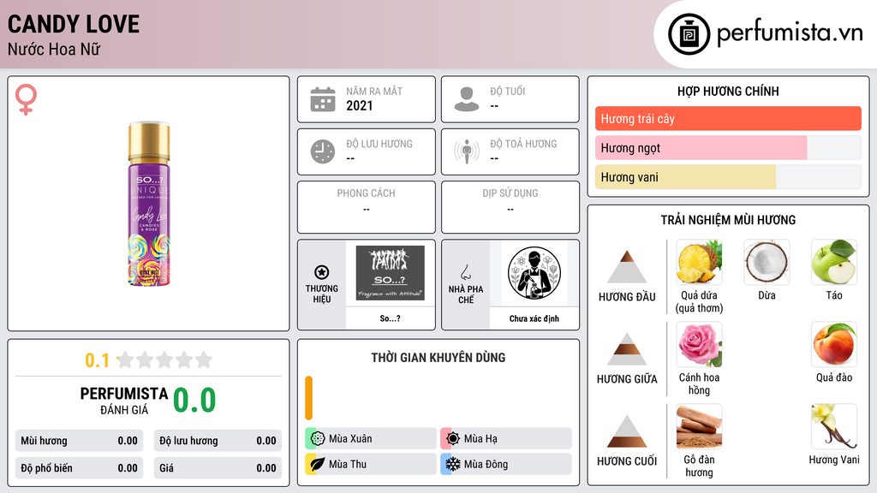Click the Perfumista đánh giá label

click(124, 401)
